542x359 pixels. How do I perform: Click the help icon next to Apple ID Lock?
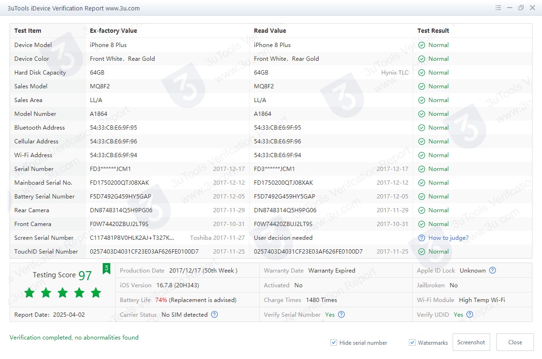(x=493, y=271)
